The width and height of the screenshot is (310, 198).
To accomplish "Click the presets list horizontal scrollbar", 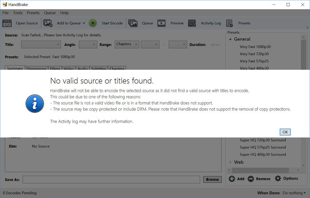I will 260,170.
